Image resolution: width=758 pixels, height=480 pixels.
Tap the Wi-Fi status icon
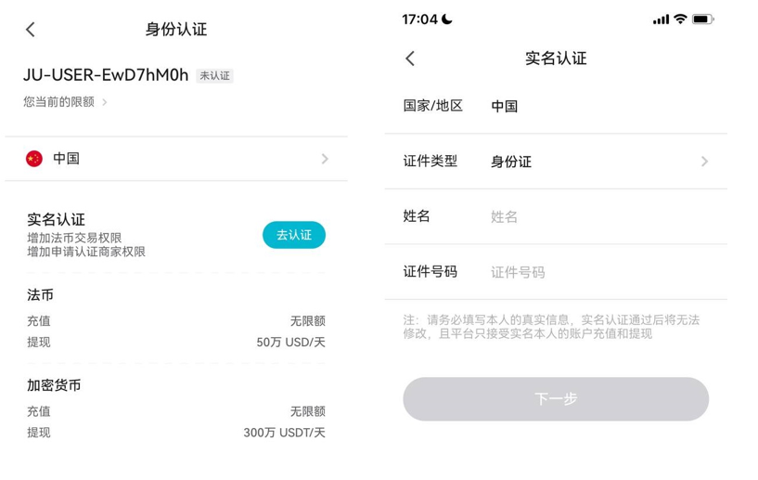680,19
